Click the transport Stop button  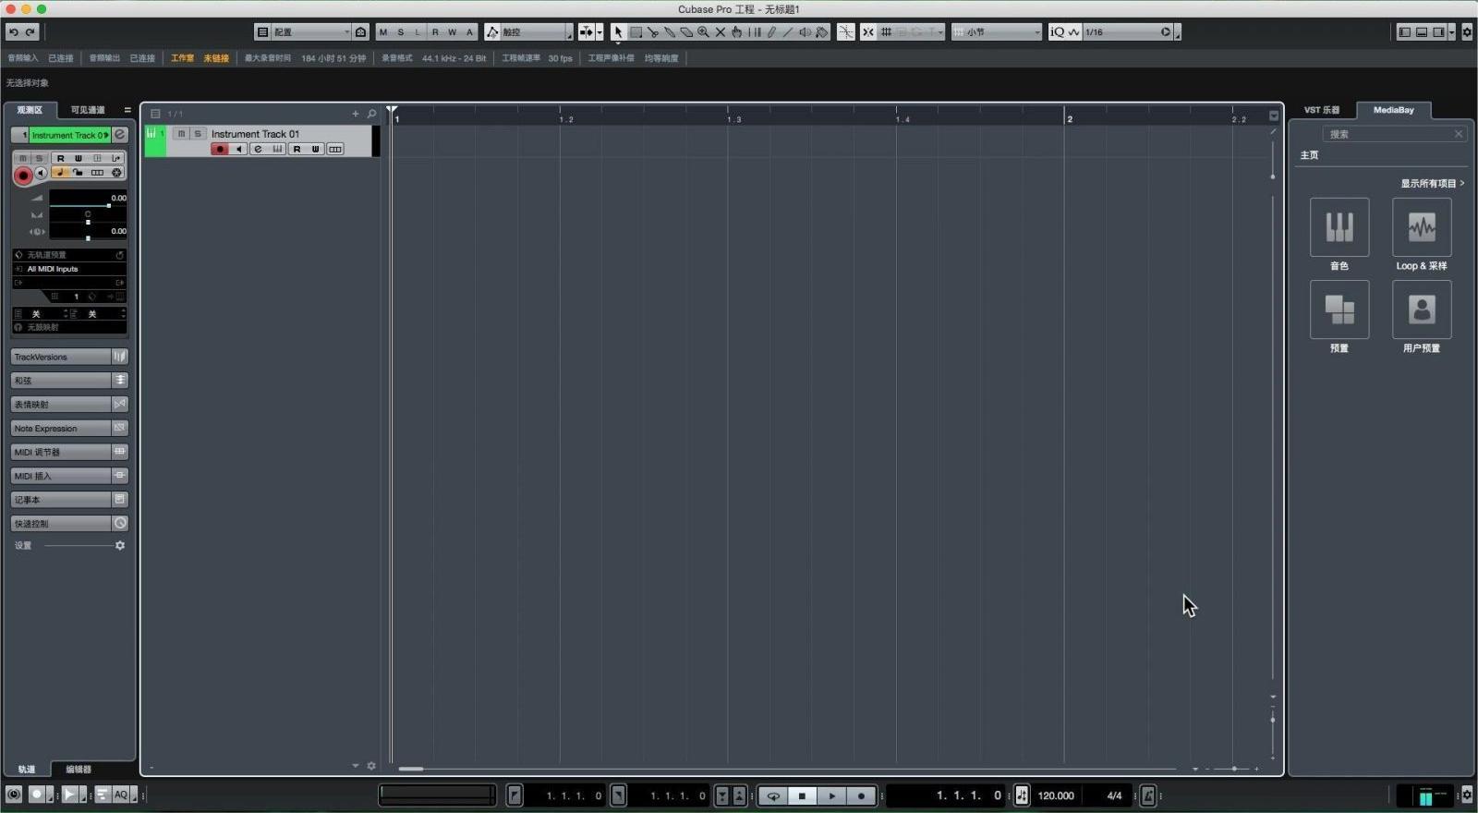click(x=802, y=795)
